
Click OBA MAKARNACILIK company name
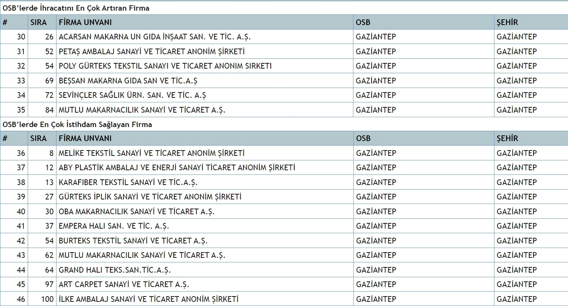tap(137, 212)
